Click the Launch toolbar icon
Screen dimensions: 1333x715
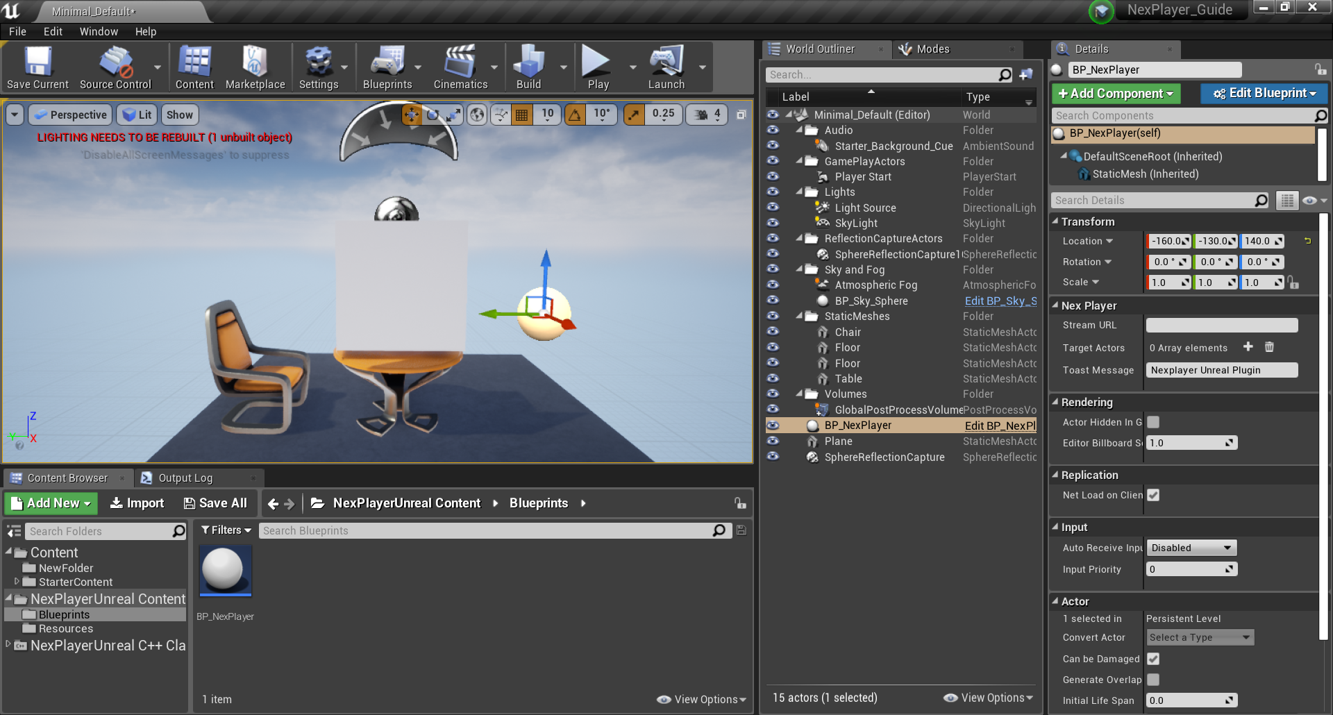coord(666,67)
